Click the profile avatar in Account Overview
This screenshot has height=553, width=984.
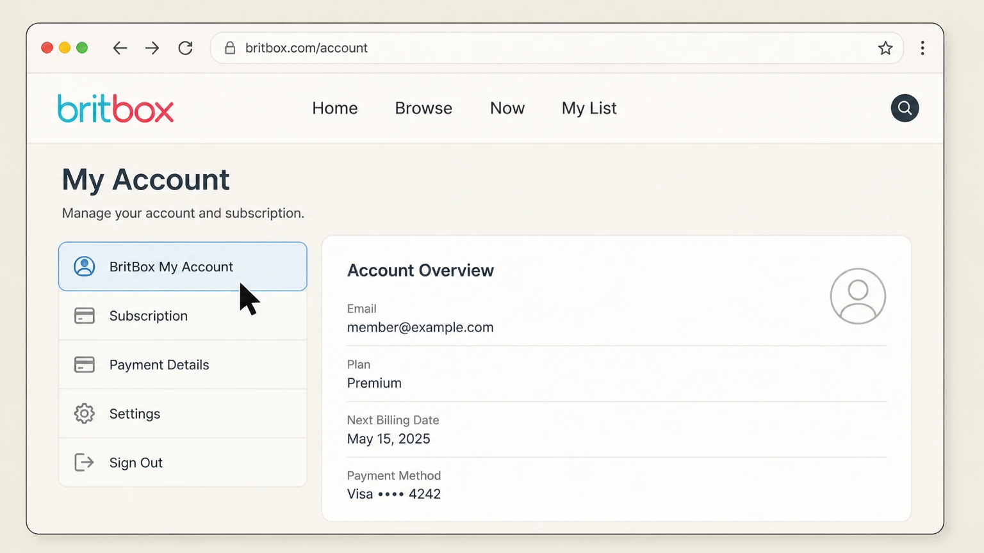click(858, 296)
